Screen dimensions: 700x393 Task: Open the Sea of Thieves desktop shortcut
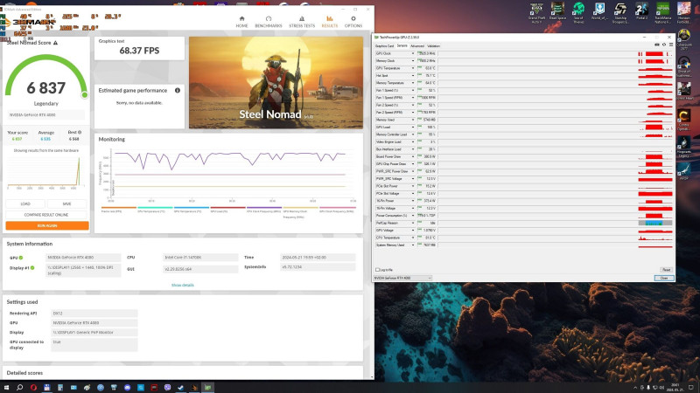coord(578,12)
